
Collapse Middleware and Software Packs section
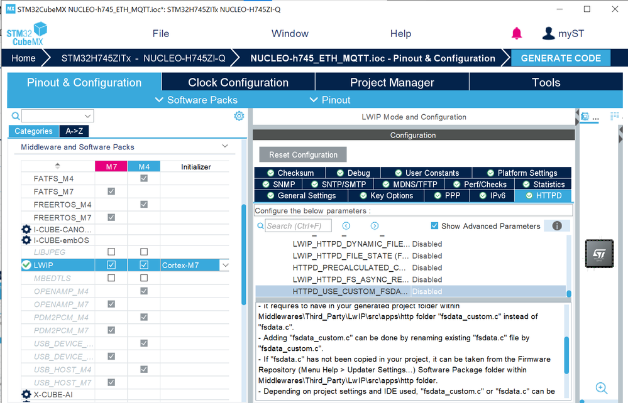225,146
